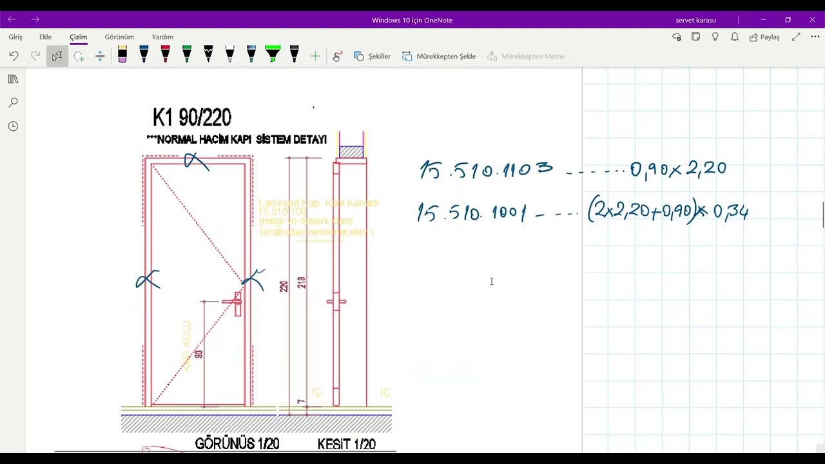The image size is (825, 464).
Task: Click the redo arrow icon
Action: [35, 56]
